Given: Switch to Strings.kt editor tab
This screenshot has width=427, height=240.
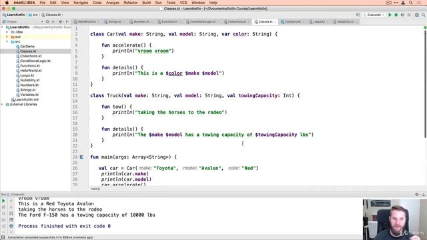Looking at the screenshot, I should tap(114, 21).
